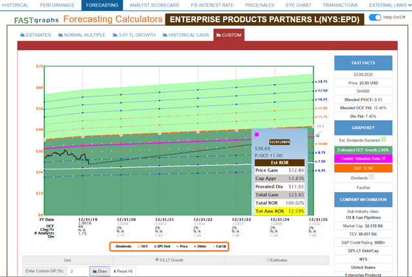Click the 12/31/2025 date label in tooltip
This screenshot has width=412, height=277.
279,142
